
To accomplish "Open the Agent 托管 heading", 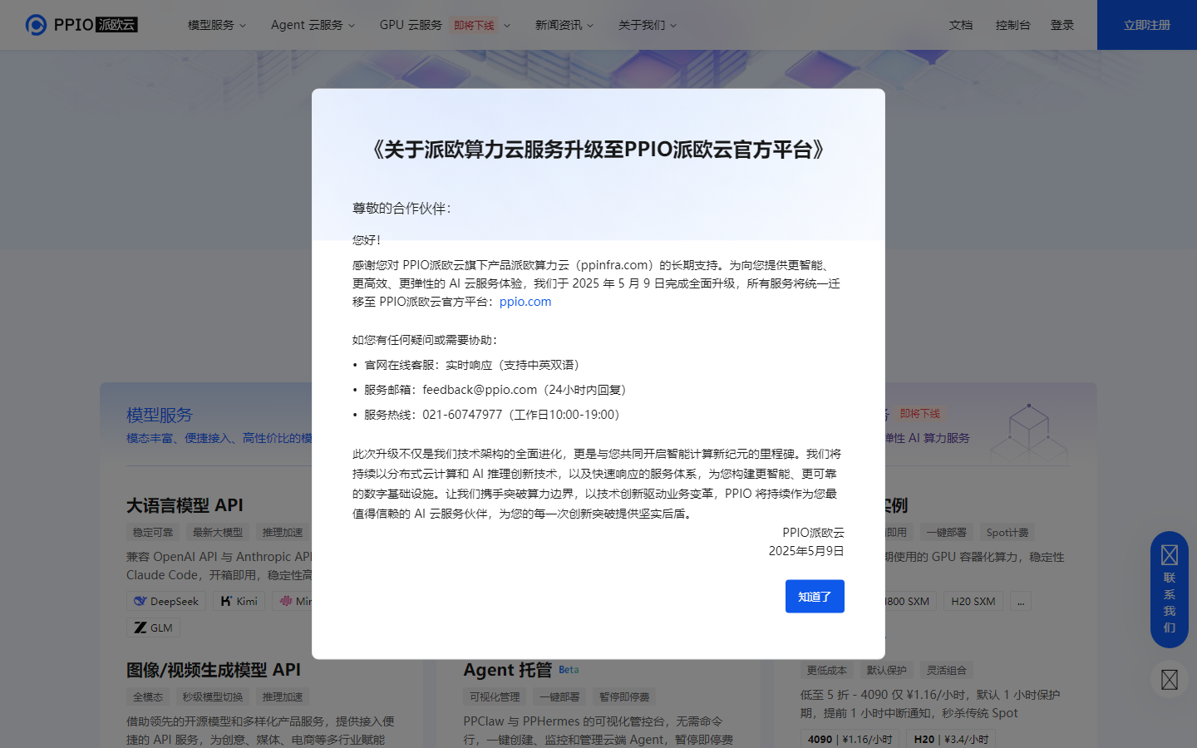I will 508,670.
